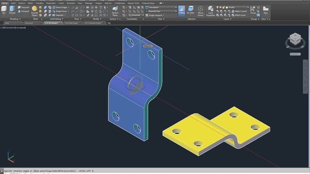Viewport: 310px width, 174px height.
Task: Open the Unnamed UCS dropdown
Action: click(x=136, y=15)
